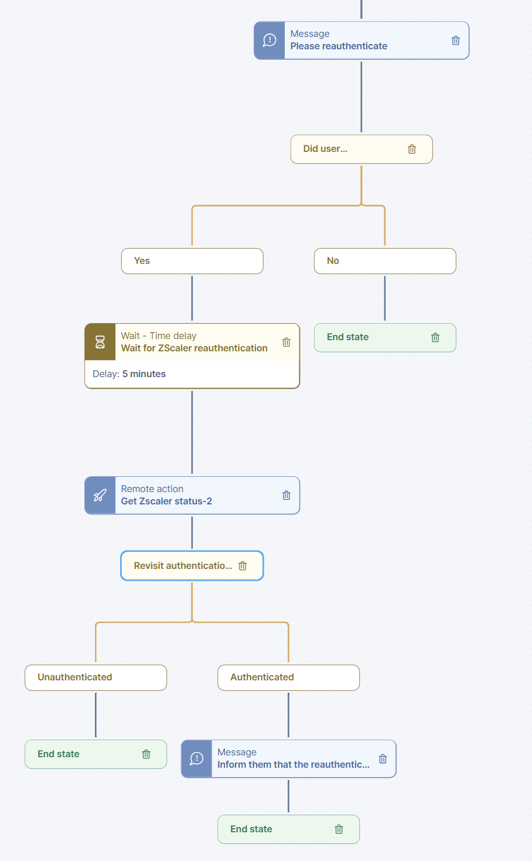Delete the 'Inform them that the reauthentic...' message
Viewport: 532px width, 861px height.
383,759
